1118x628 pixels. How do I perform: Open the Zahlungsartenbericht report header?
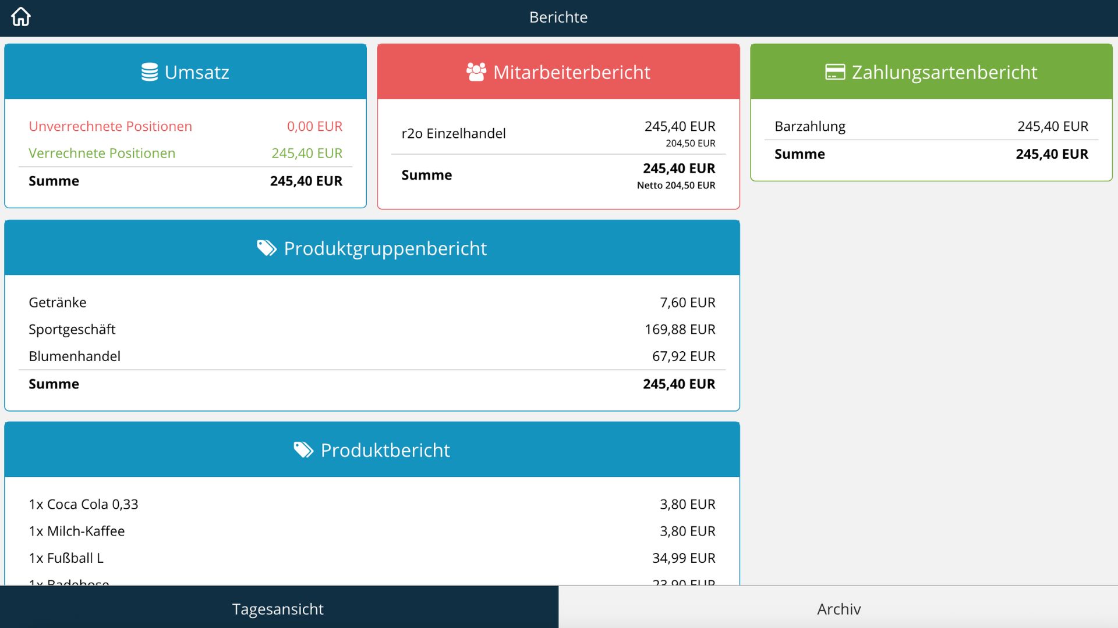click(931, 72)
